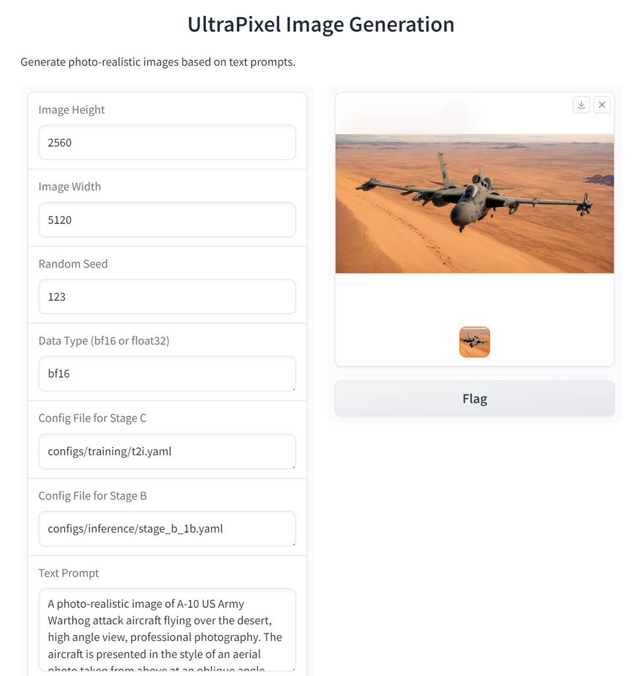Screen dimensions: 640x676
Task: Focus the Image Height field showing 2560
Action: tap(166, 143)
